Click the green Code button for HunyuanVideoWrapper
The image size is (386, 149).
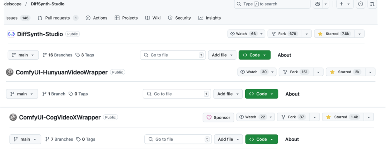261,94
